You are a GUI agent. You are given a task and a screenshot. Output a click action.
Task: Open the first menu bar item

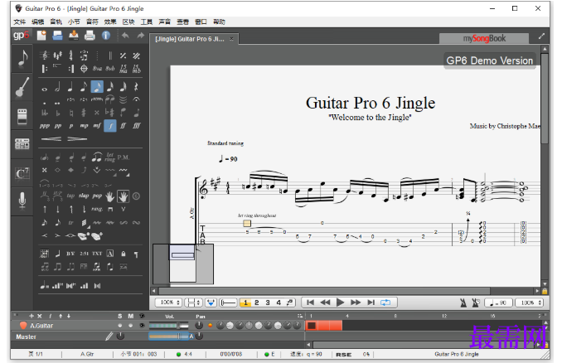(x=20, y=22)
